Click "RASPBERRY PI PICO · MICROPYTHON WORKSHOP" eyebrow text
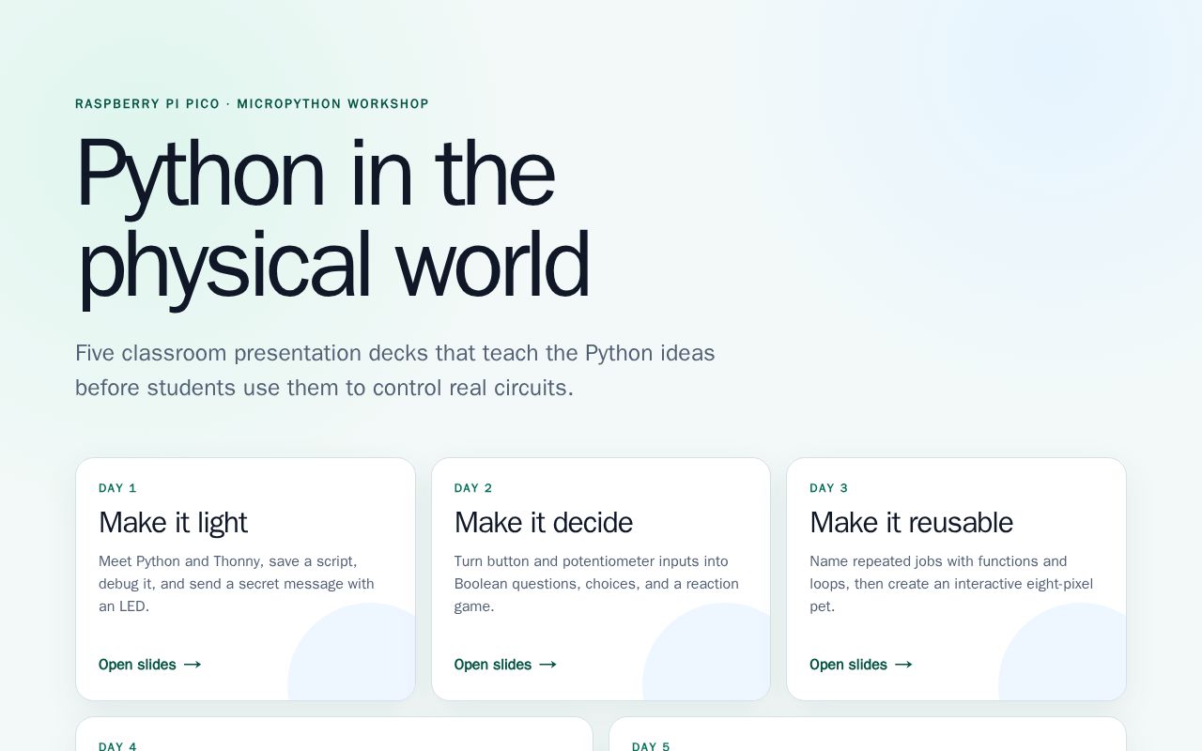Image resolution: width=1202 pixels, height=751 pixels. point(252,104)
